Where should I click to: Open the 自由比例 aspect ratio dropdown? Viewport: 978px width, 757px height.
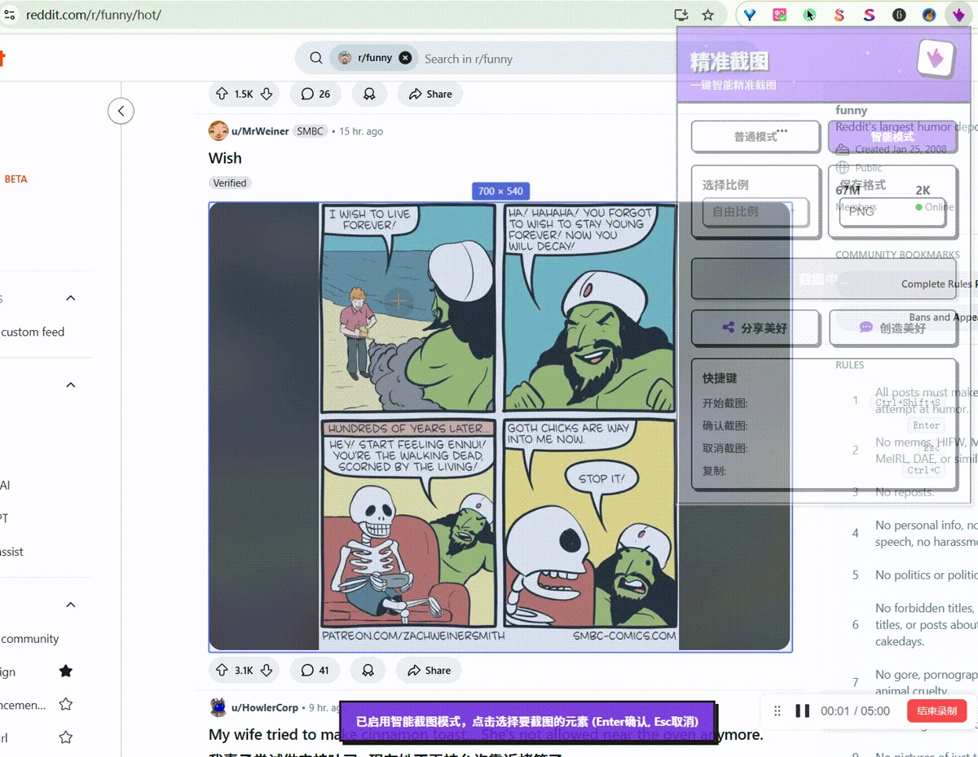click(x=756, y=211)
